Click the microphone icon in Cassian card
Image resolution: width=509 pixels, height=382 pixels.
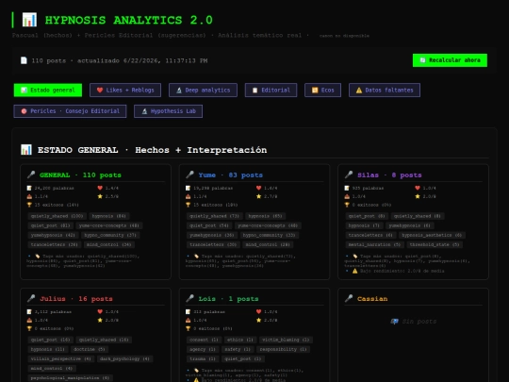[x=349, y=298]
